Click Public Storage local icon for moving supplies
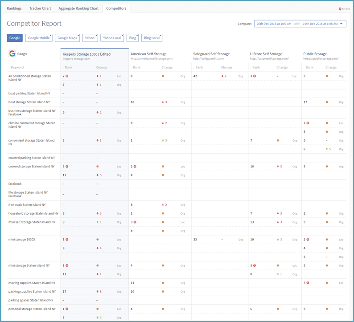The height and width of the screenshot is (322, 354). pos(308,283)
